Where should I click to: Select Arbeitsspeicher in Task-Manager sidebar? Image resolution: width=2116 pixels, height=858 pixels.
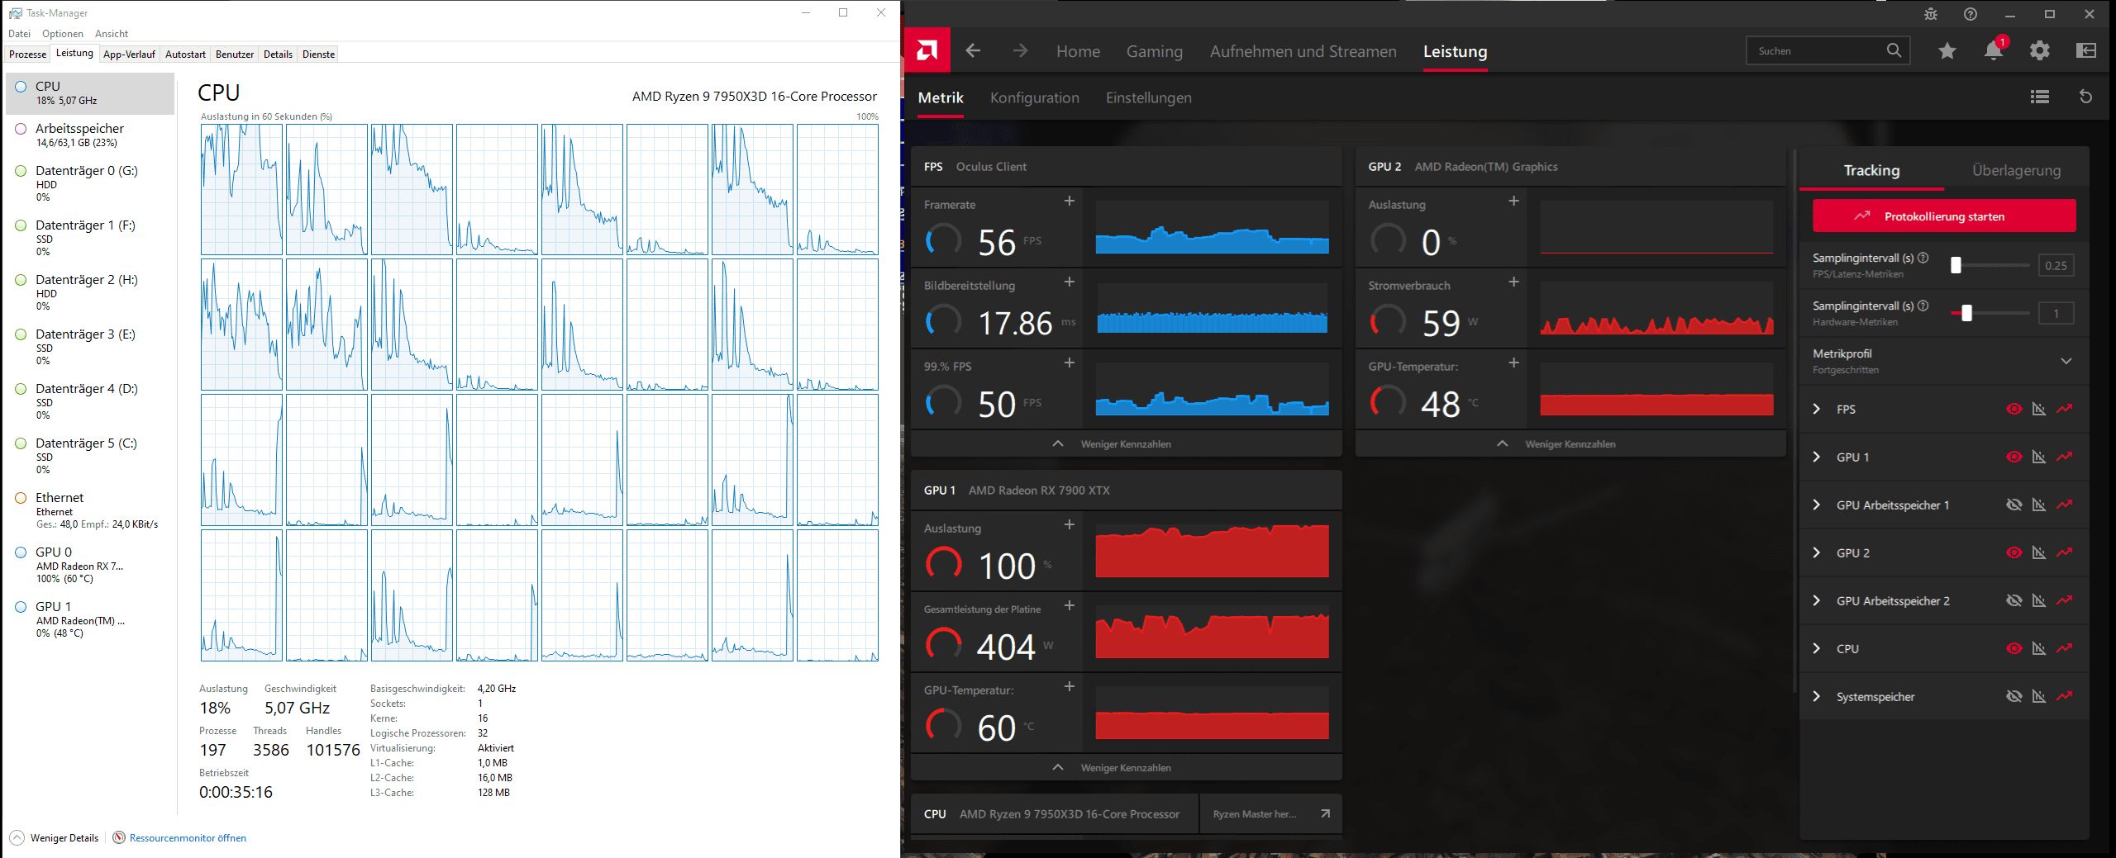pos(90,135)
